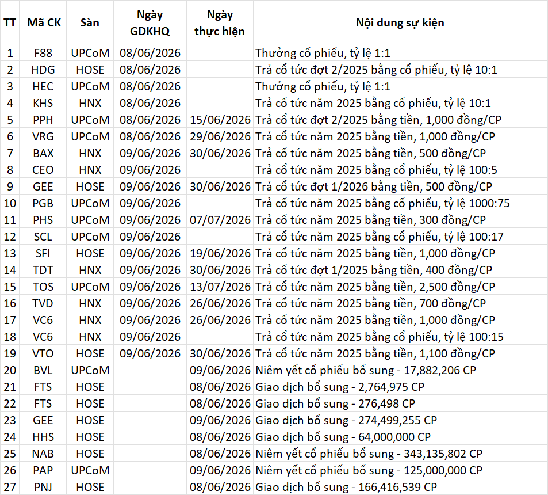Click the 'Mã CK' column header
This screenshot has width=548, height=495.
[44, 23]
